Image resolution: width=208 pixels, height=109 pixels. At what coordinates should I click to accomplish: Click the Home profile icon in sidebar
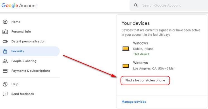(x=5, y=22)
